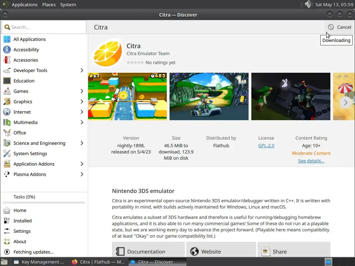This screenshot has height=266, width=355.
Task: Click the volume speaker icon in top panel
Action: (x=308, y=4)
